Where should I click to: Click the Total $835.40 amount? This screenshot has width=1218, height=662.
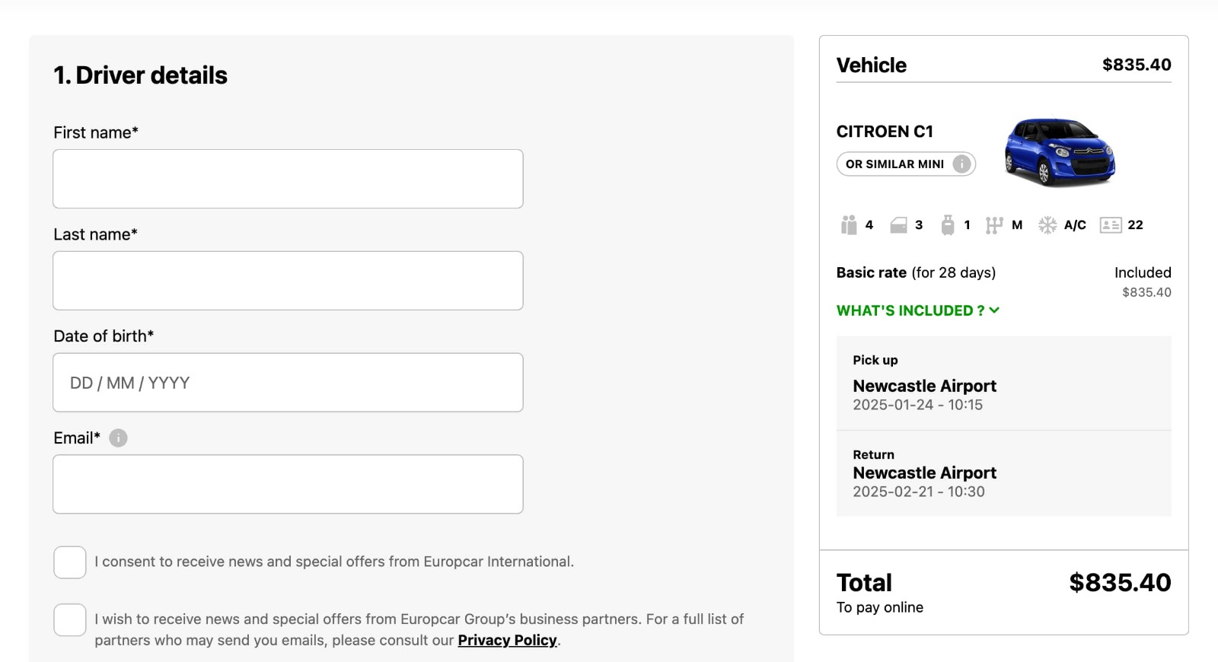[1120, 583]
